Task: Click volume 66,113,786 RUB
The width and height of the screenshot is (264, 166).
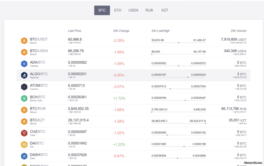Action: click(234, 109)
